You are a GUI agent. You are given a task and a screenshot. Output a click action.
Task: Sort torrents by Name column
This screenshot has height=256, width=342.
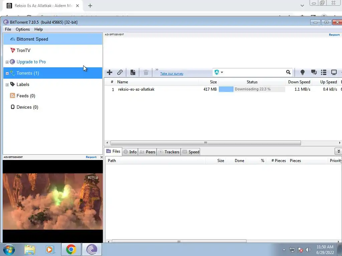pos(157,82)
